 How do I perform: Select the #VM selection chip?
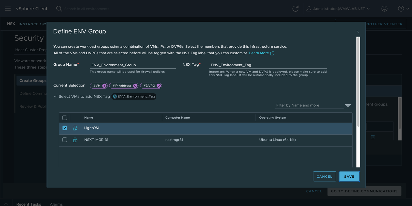(x=99, y=86)
